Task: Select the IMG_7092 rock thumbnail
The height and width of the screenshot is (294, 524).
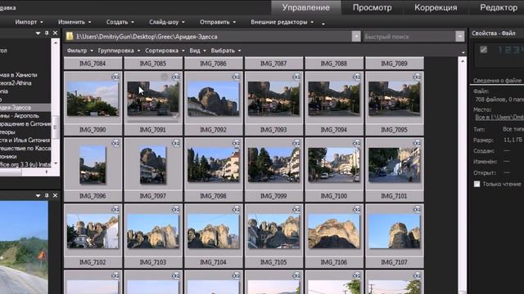Action: [213, 99]
